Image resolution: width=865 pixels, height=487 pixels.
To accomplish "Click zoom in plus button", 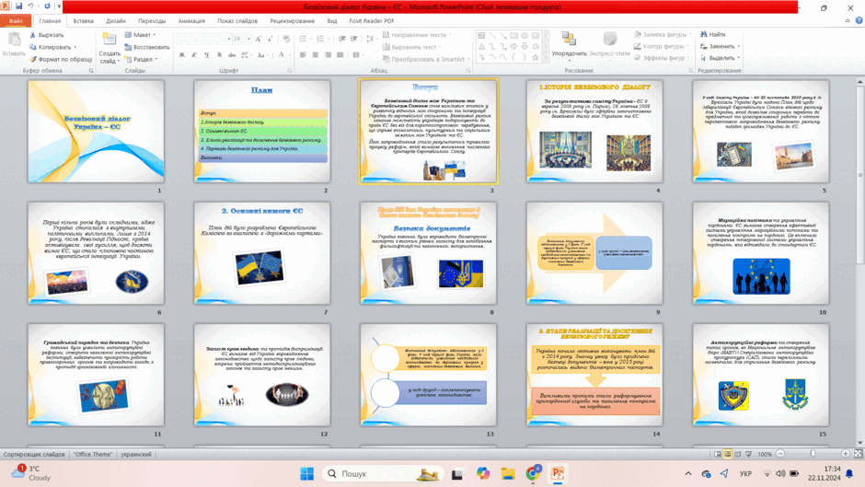I will click(845, 453).
